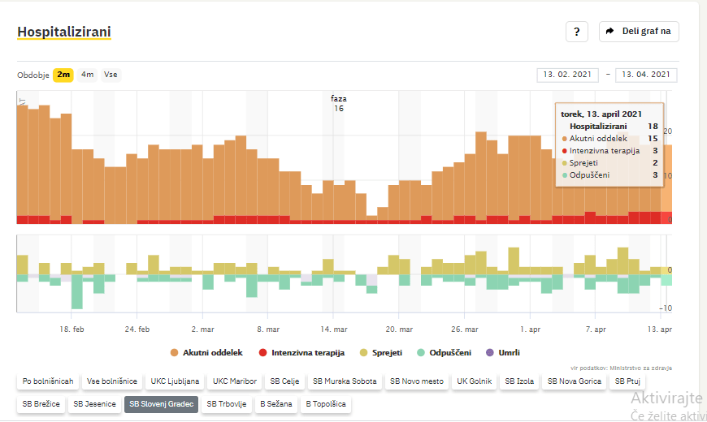
Task: Open the end date field 13. 04. 2021
Action: (646, 75)
